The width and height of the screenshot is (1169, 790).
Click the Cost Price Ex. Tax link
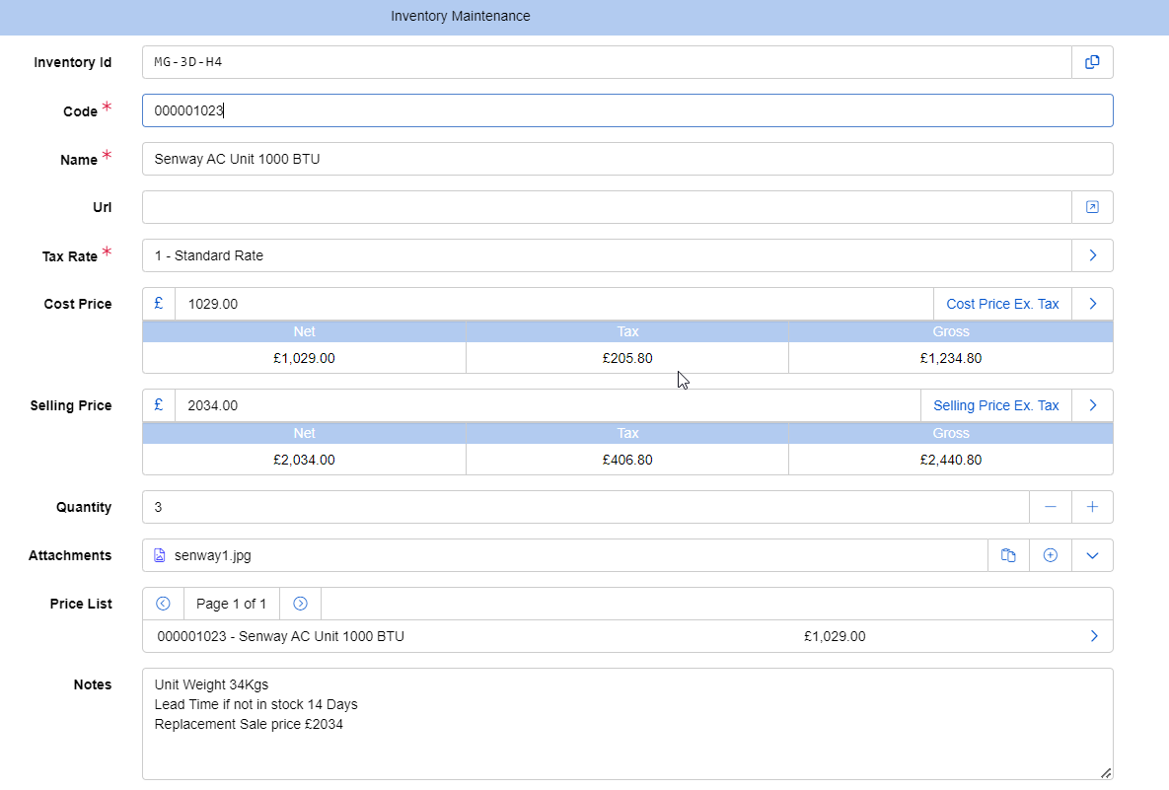tap(1002, 304)
